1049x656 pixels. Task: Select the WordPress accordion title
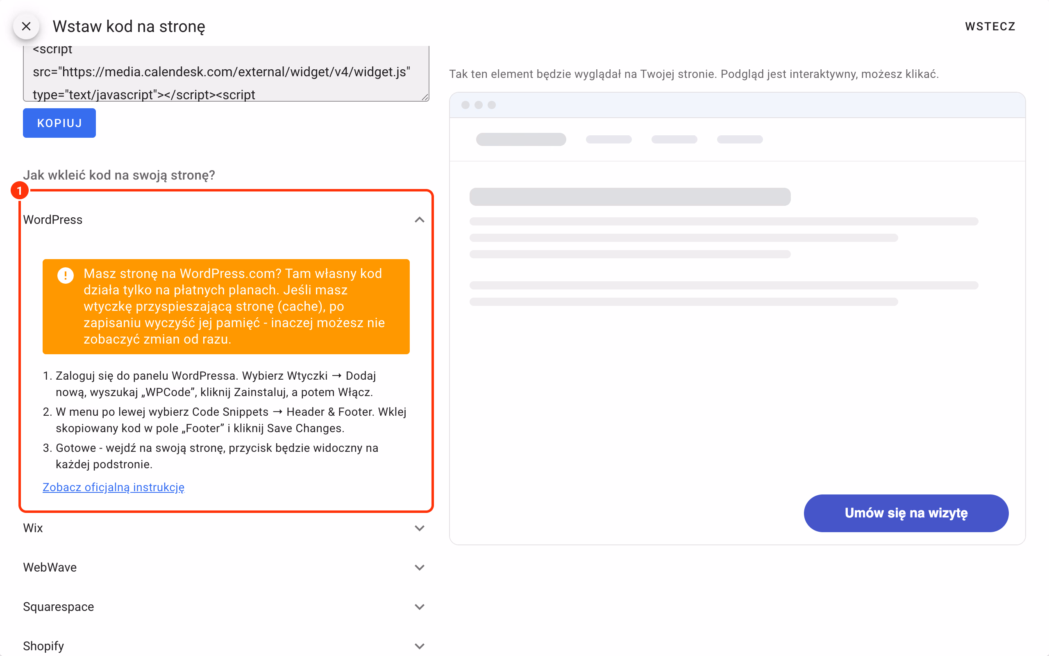tap(52, 220)
